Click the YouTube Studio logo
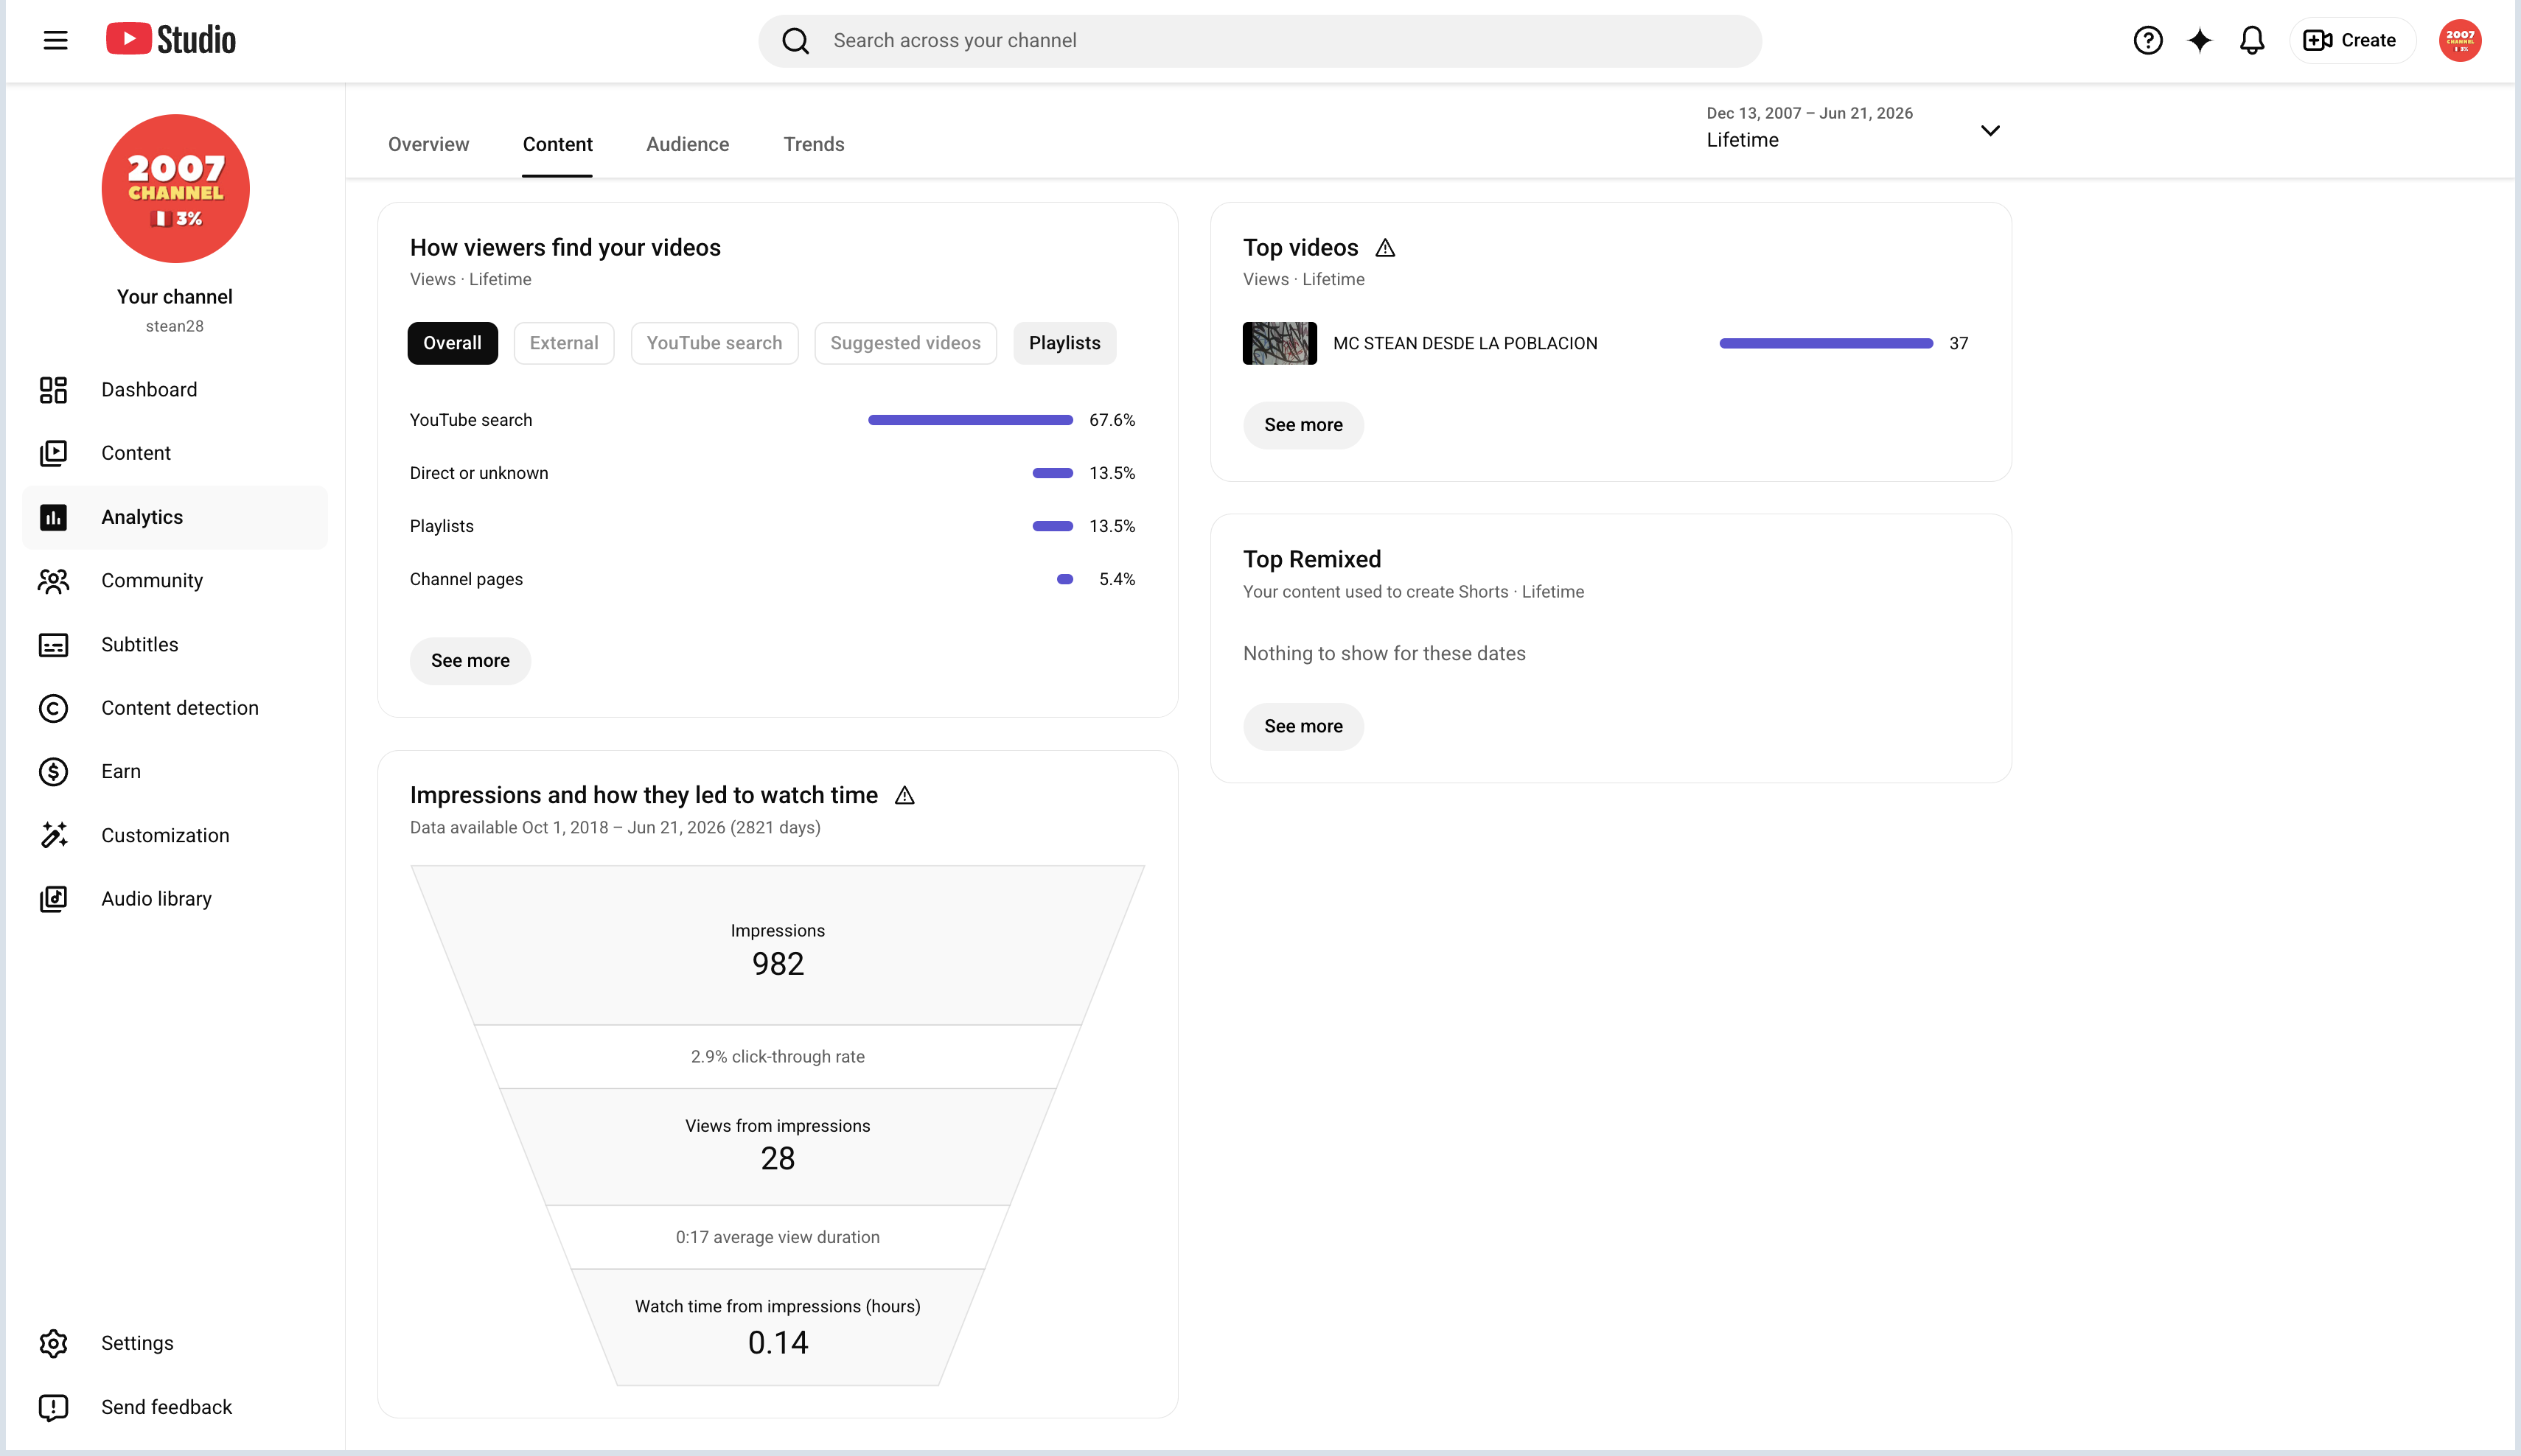The width and height of the screenshot is (2521, 1456). coord(171,40)
